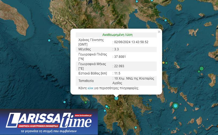Click the location text mentioning Κλειτορίας Αχαΐας
The height and width of the screenshot is (135, 218).
(134, 81)
